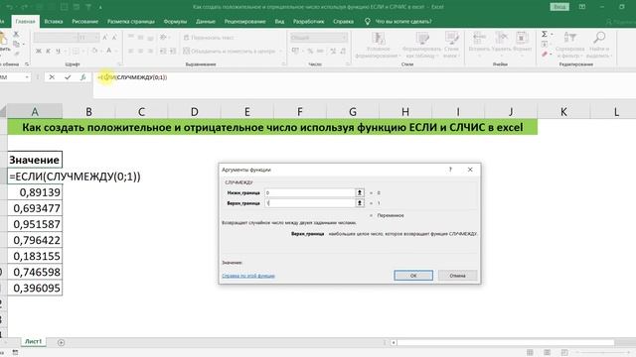Increase font size with large A icon
Image resolution: width=636 pixels, height=357 pixels.
click(105, 38)
